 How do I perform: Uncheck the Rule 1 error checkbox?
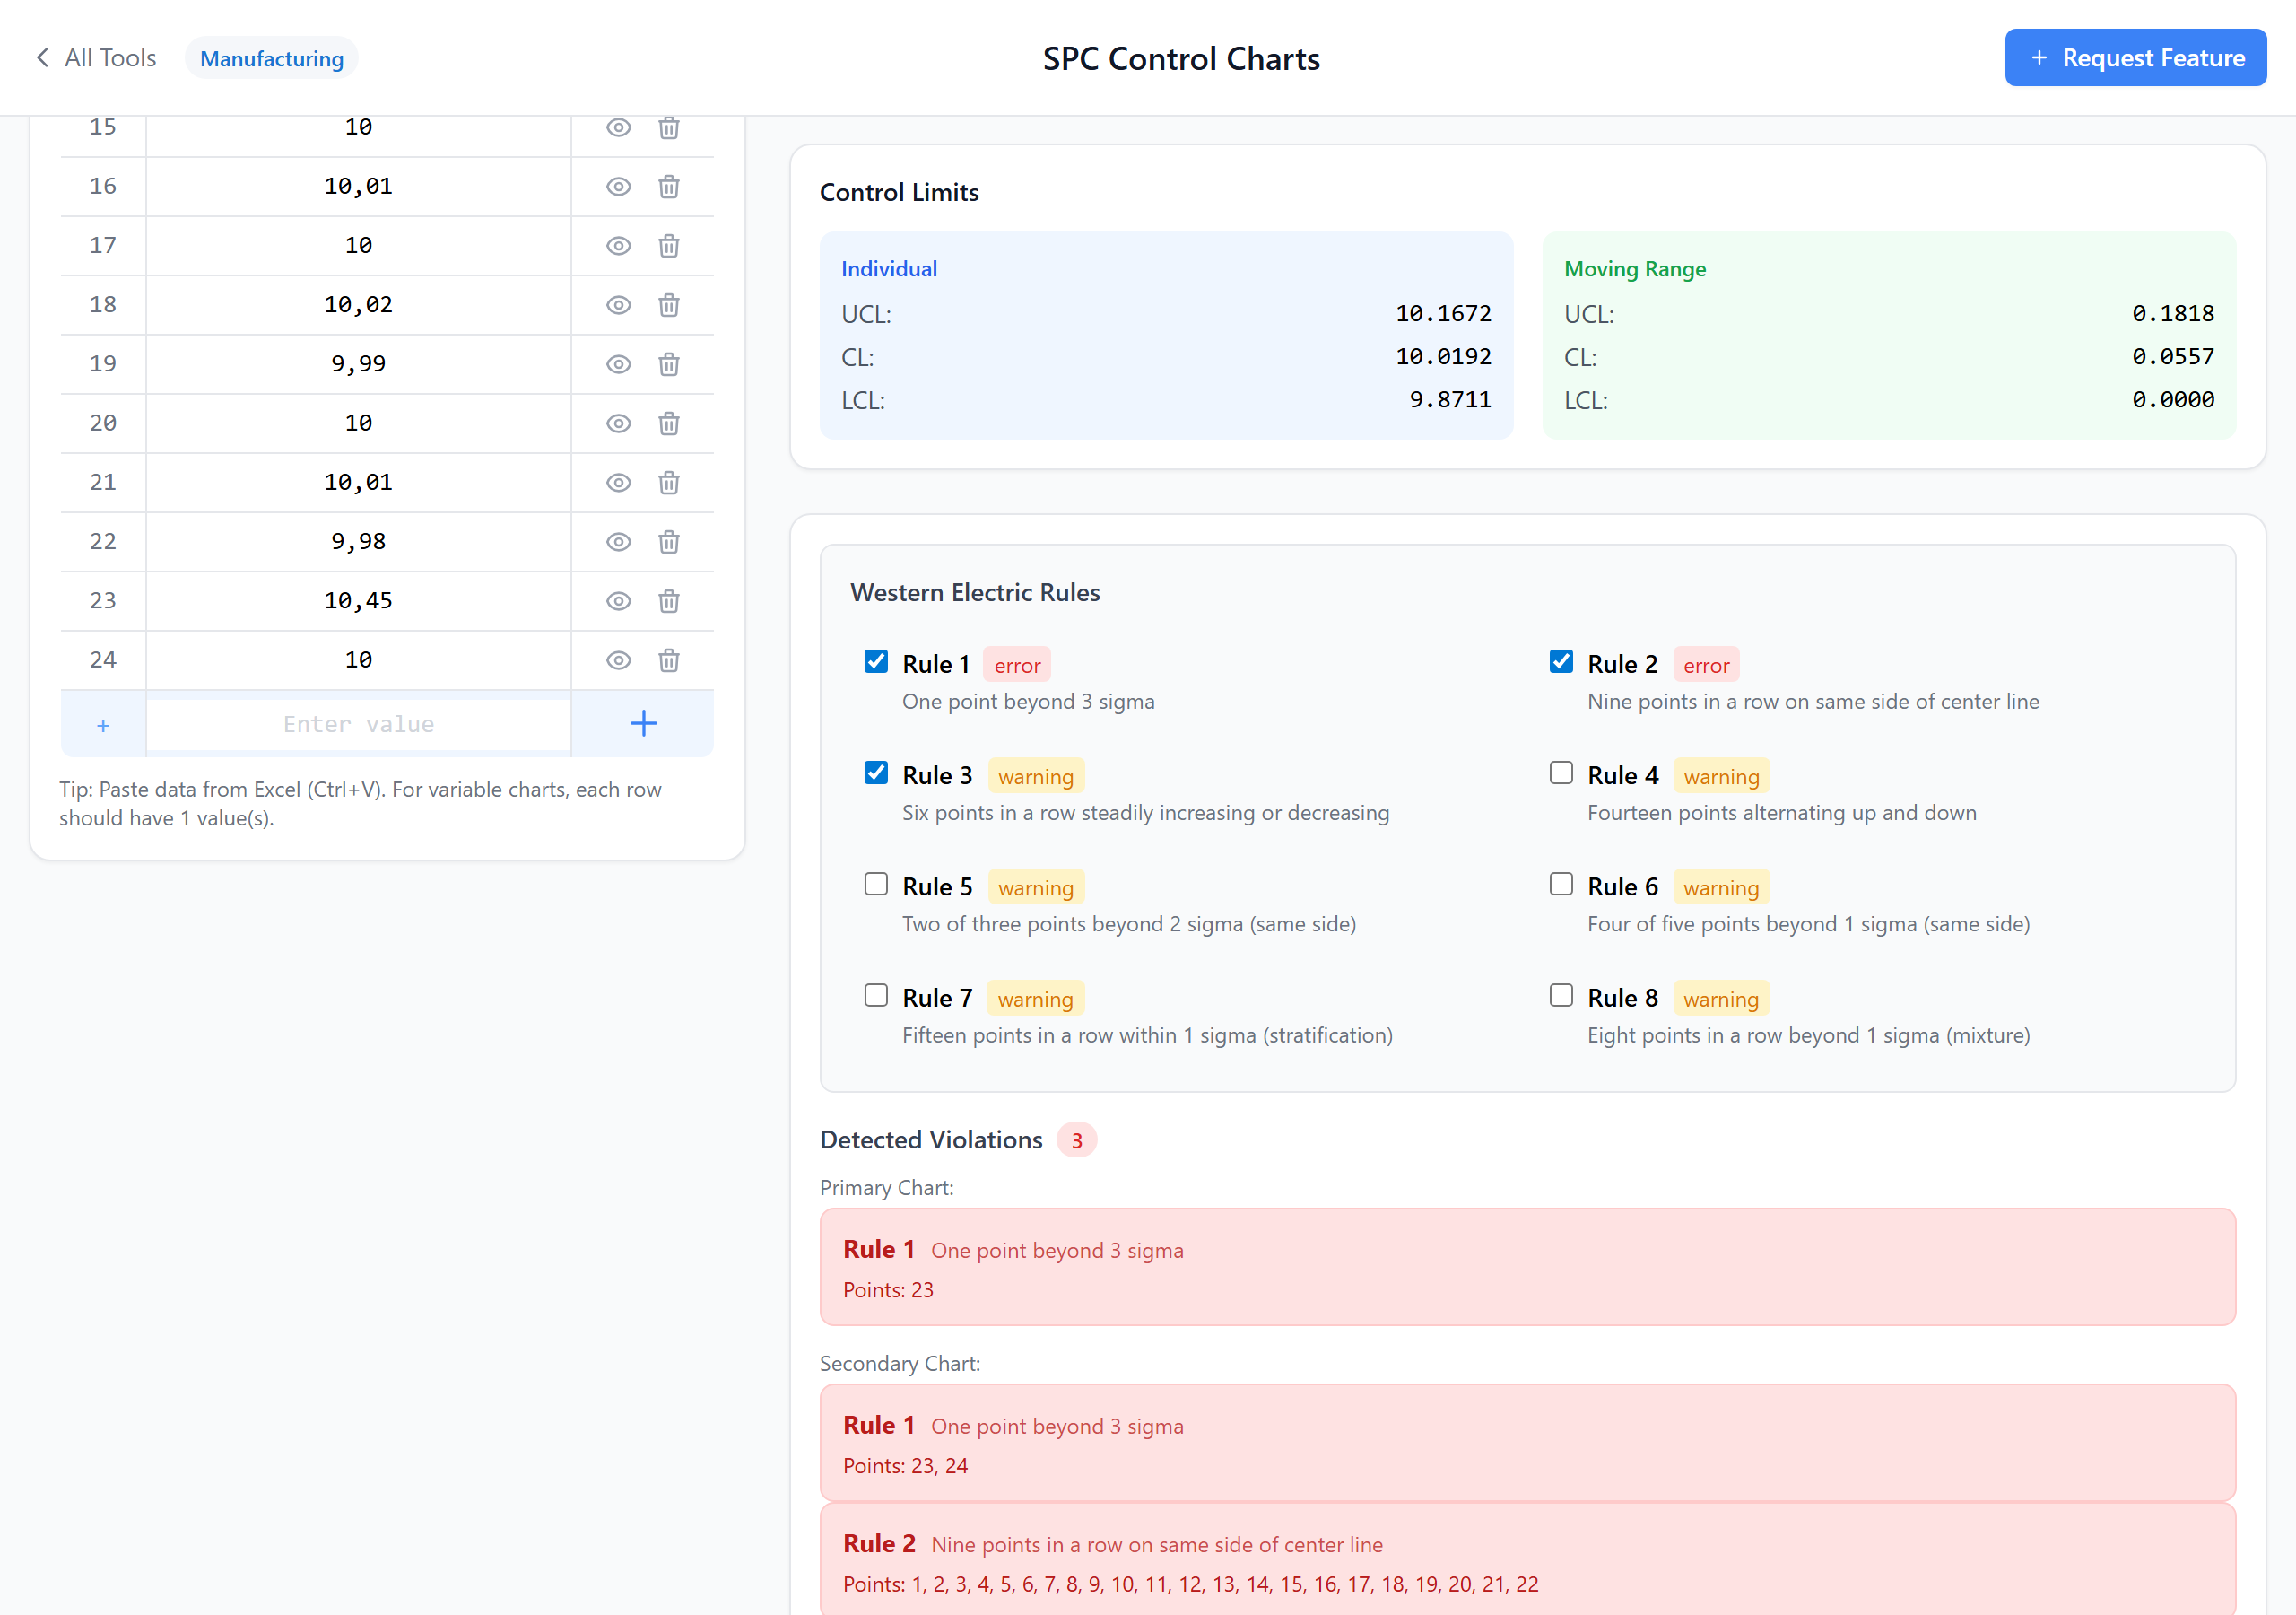click(876, 661)
